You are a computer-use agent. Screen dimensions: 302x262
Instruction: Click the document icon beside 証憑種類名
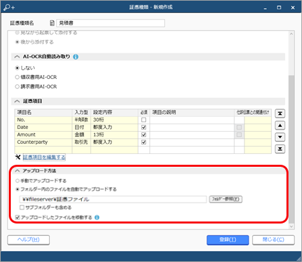click(52, 23)
